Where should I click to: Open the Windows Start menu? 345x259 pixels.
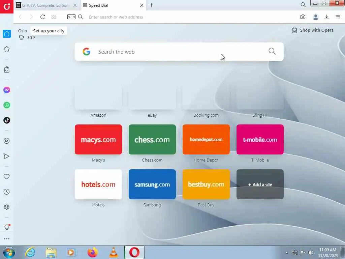9,252
